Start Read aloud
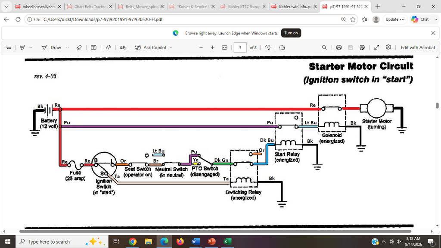The width and height of the screenshot is (441, 248). pos(108,47)
